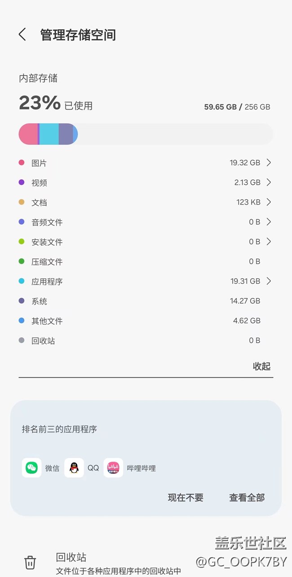
Task: Expand the 视频 storage details
Action: 269,182
